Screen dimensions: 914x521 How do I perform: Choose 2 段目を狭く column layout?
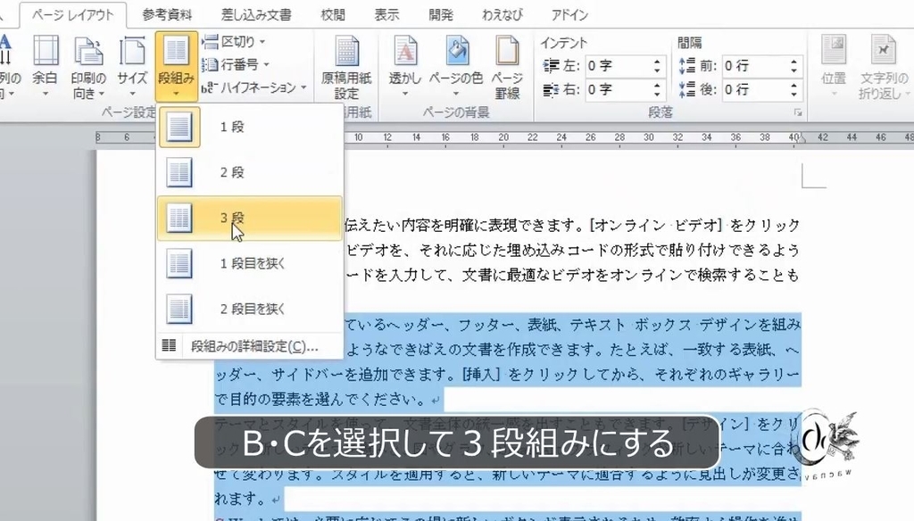[250, 309]
